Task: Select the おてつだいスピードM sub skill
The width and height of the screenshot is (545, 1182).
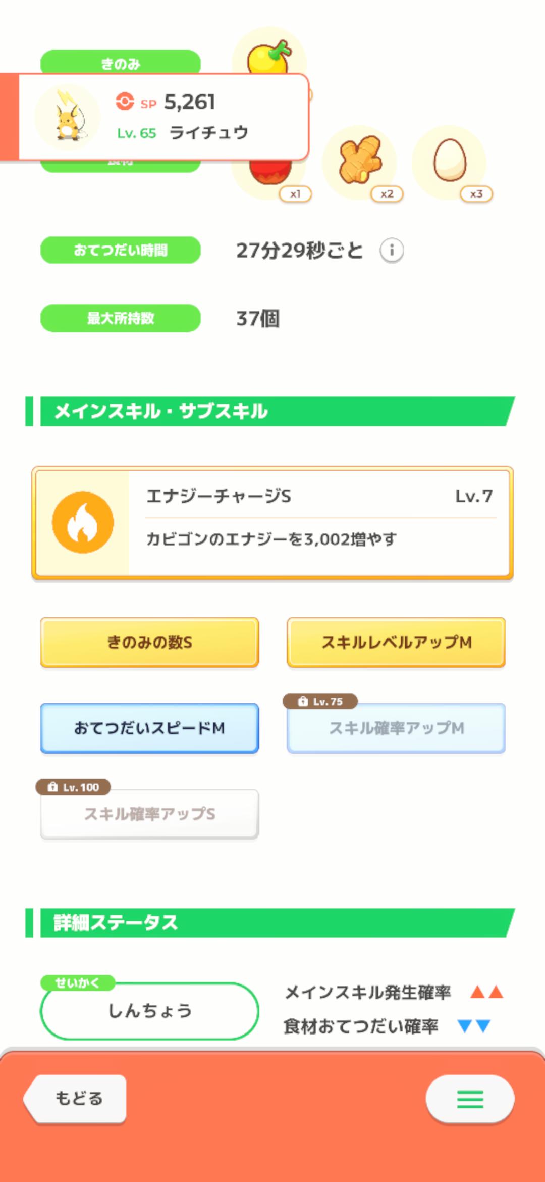Action: [149, 728]
